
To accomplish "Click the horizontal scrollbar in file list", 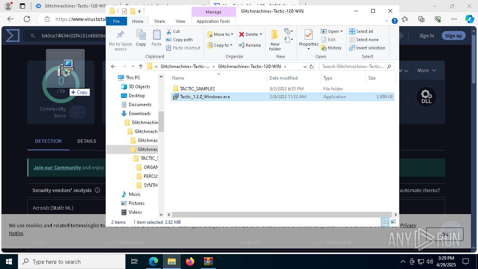I will tap(282, 215).
